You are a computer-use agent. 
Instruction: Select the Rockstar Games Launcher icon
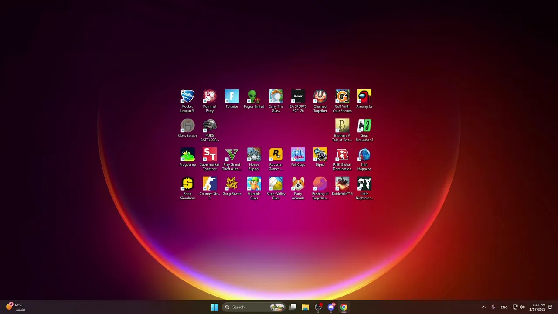(276, 159)
